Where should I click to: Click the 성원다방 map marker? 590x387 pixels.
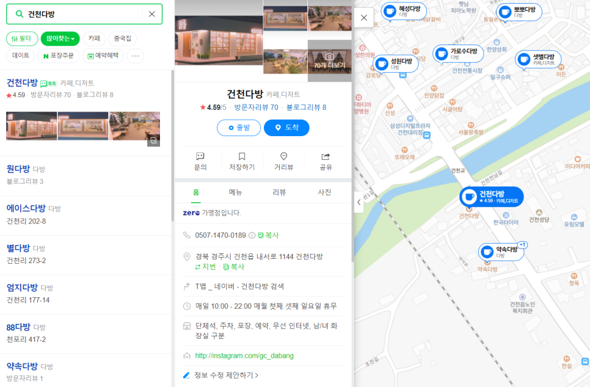click(x=396, y=63)
